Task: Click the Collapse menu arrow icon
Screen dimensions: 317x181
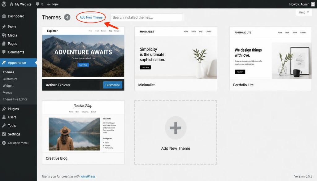Action: click(4, 143)
